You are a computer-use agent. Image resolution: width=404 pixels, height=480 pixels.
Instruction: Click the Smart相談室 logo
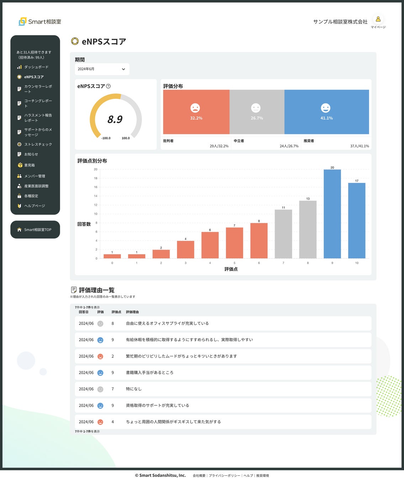pyautogui.click(x=40, y=22)
